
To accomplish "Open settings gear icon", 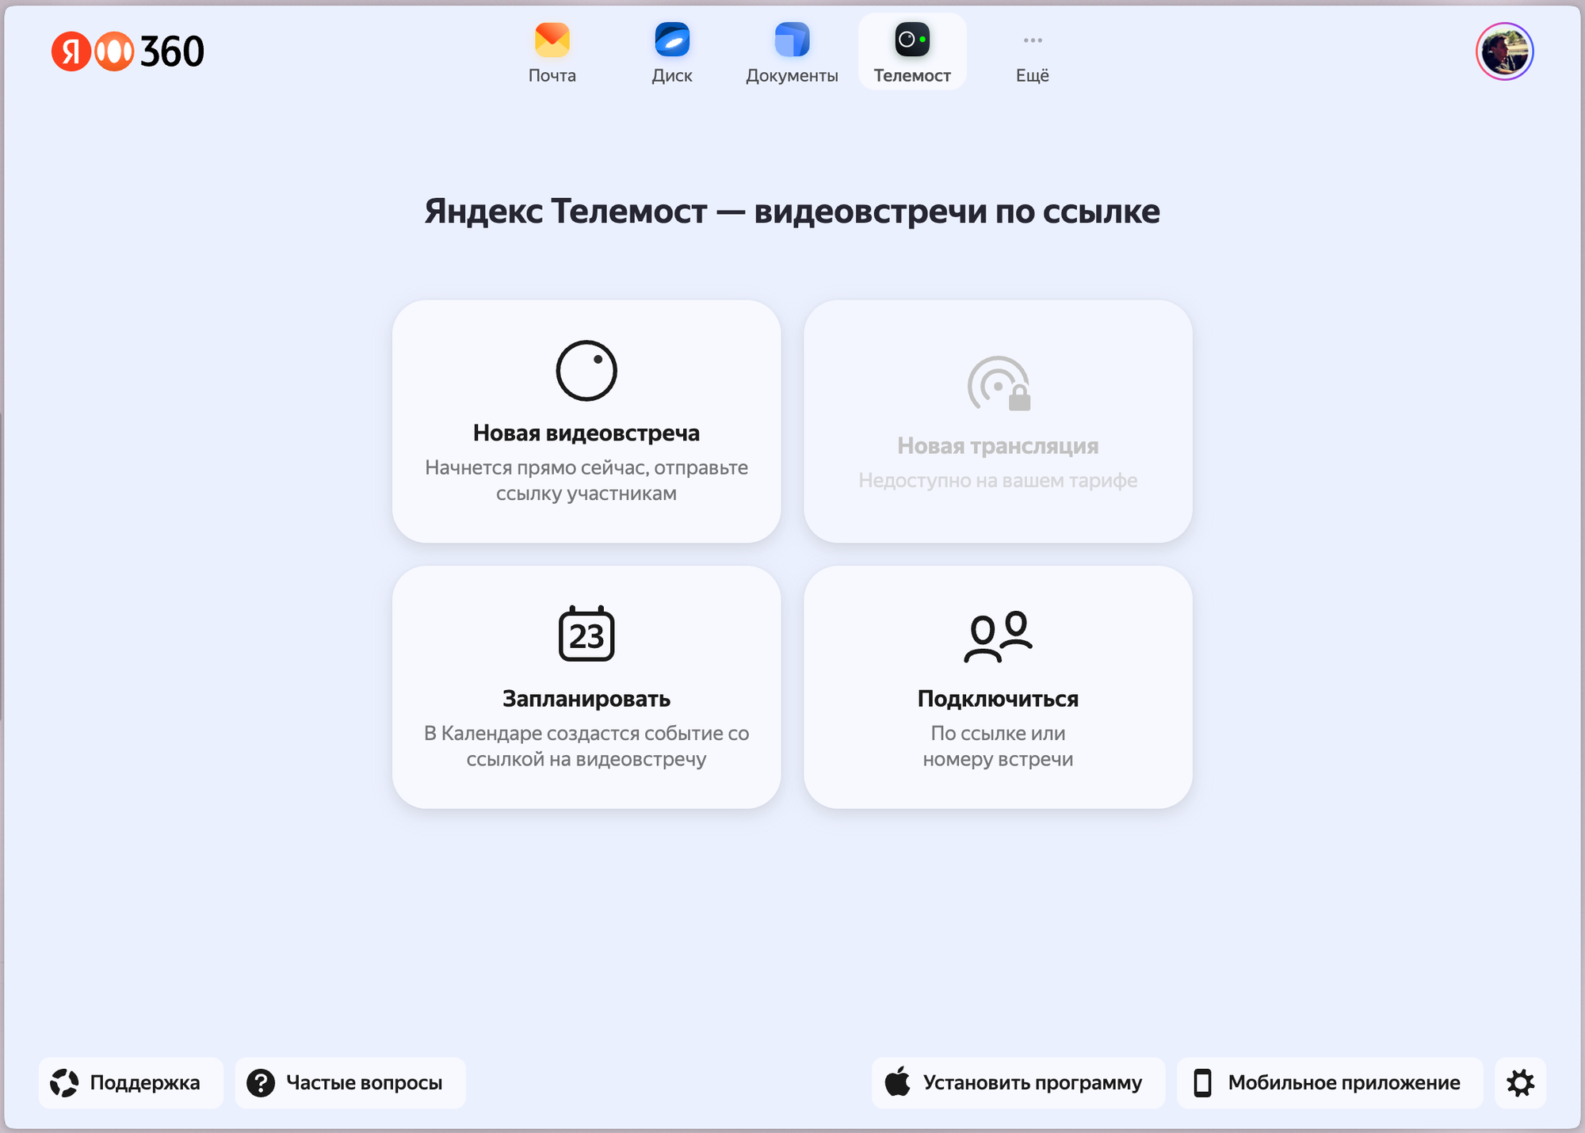I will tap(1520, 1082).
